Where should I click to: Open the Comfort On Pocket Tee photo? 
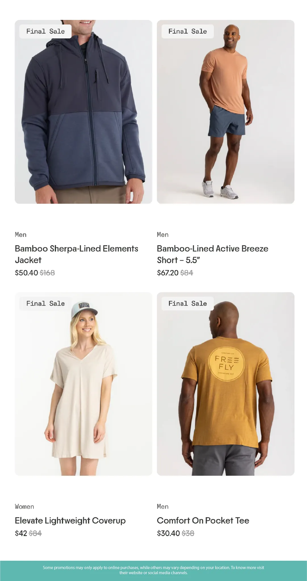click(x=225, y=384)
